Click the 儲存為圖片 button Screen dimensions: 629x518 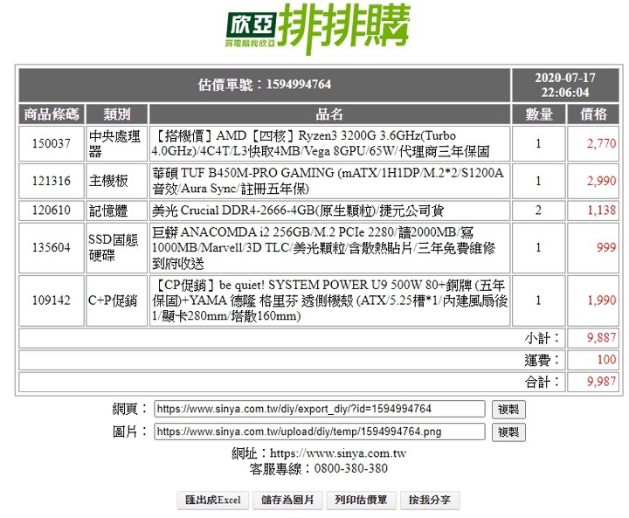[x=287, y=500]
